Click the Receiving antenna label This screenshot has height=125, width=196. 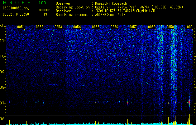[x=72, y=15]
